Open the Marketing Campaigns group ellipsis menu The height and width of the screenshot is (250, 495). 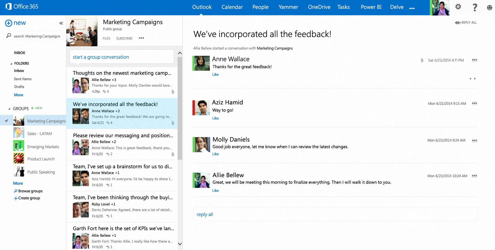141,38
